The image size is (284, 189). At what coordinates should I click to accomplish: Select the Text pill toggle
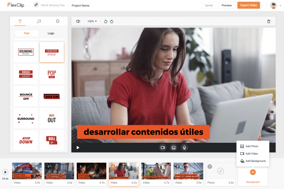pyautogui.click(x=26, y=33)
